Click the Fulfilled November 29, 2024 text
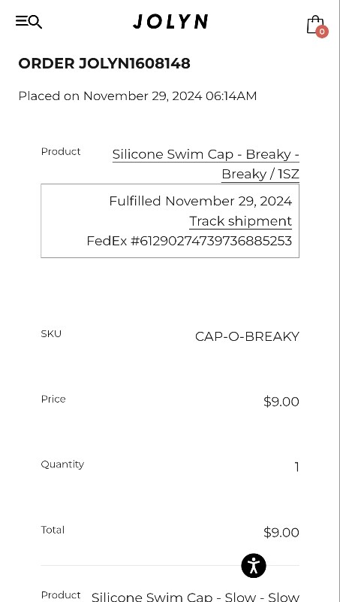Viewport: 340px width, 602px height. (200, 201)
